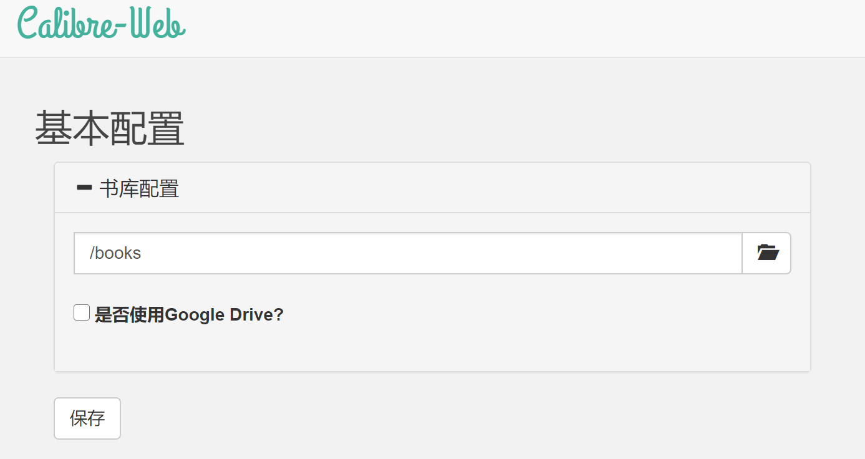
Task: Browse for the library folder via folder icon
Action: coord(766,253)
